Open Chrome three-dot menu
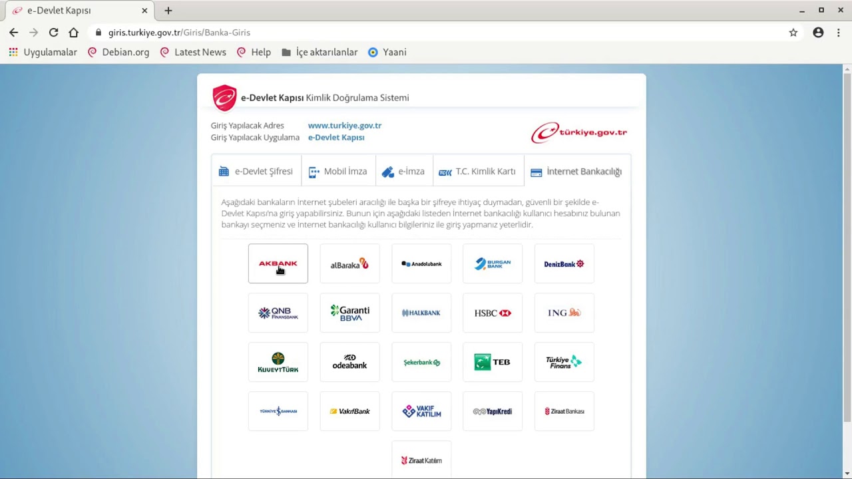This screenshot has height=479, width=852. pyautogui.click(x=838, y=33)
